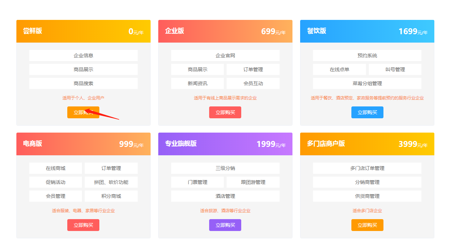
Task: Select 预约系统 in 餐饮版 card
Action: pos(367,55)
